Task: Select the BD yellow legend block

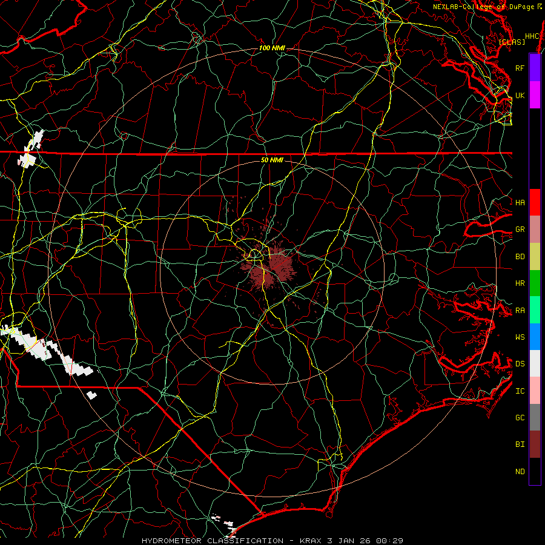Action: click(x=535, y=256)
